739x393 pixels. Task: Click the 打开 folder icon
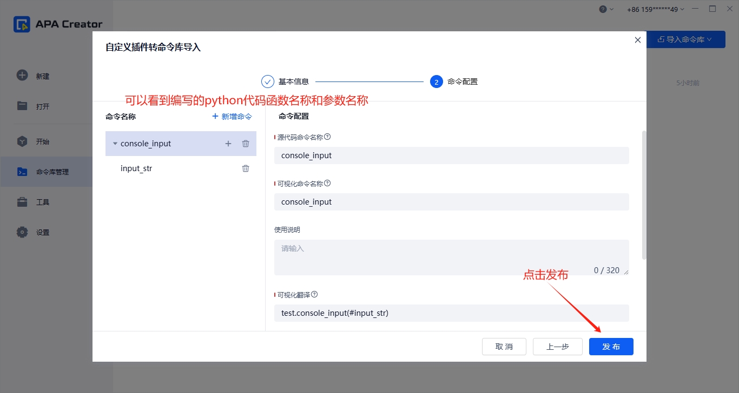click(x=22, y=106)
